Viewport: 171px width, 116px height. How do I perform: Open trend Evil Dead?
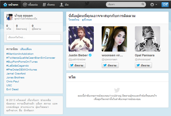[12, 89]
